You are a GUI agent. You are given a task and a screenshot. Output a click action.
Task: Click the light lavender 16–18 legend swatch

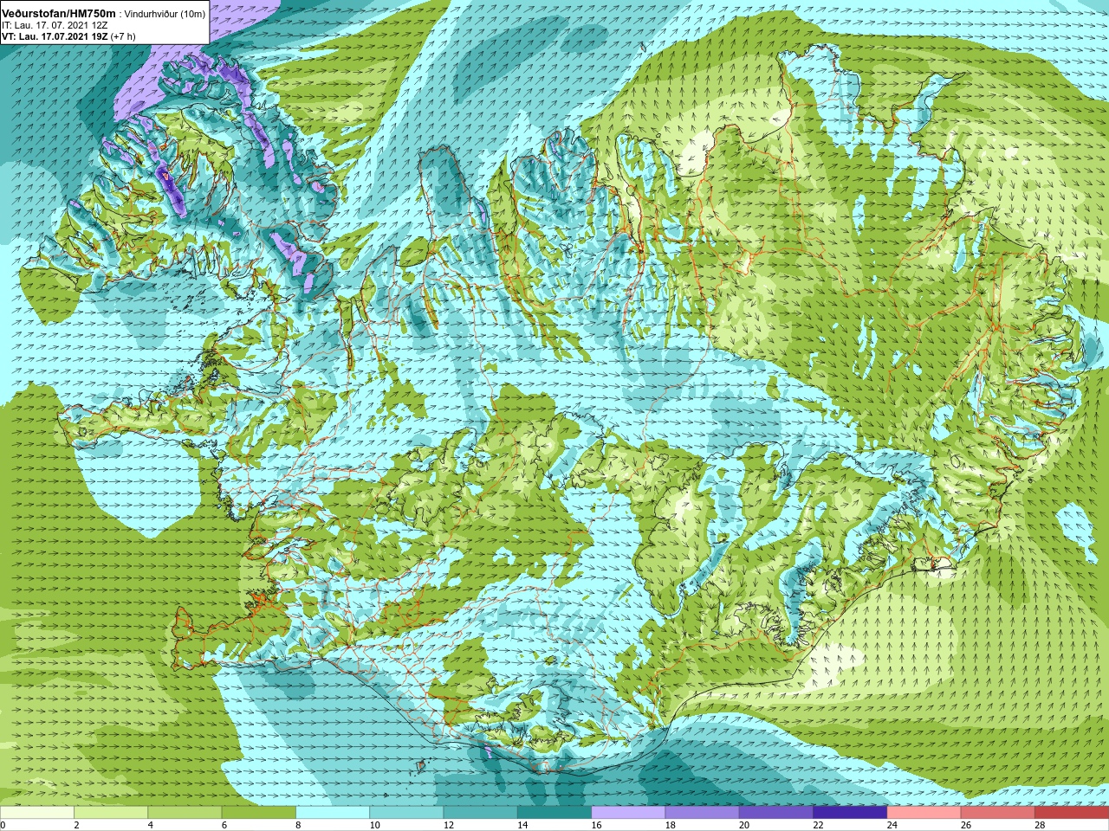point(628,813)
